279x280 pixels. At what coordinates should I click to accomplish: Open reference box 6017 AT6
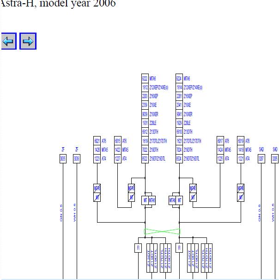click(x=220, y=141)
